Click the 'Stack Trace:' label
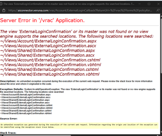162x136 pixels. tap(8, 133)
